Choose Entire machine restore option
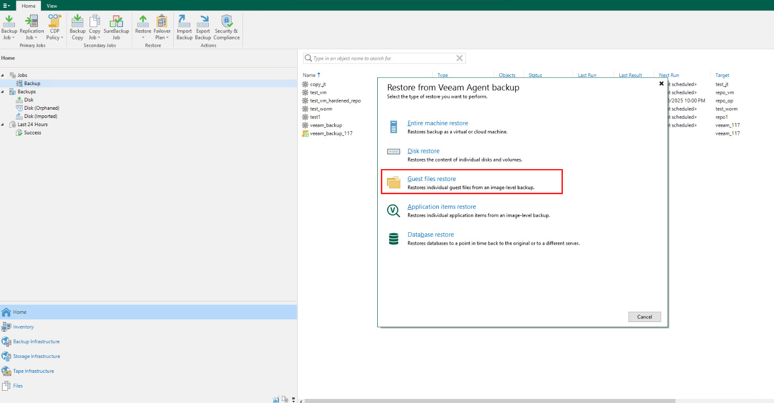Image resolution: width=774 pixels, height=403 pixels. point(437,123)
